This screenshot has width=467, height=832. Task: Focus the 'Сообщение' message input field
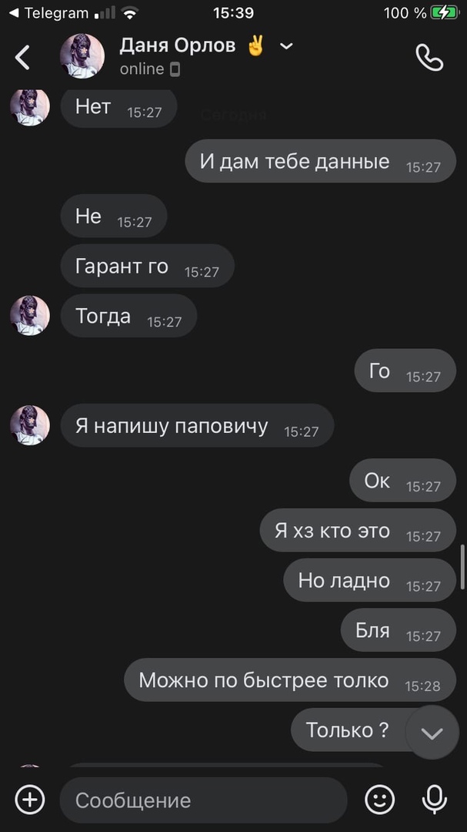pos(204,800)
